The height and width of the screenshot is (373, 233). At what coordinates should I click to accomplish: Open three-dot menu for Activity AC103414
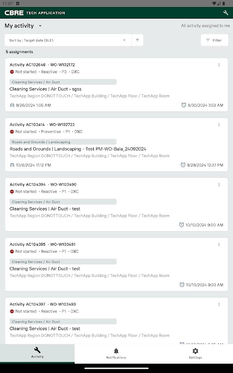(x=219, y=124)
